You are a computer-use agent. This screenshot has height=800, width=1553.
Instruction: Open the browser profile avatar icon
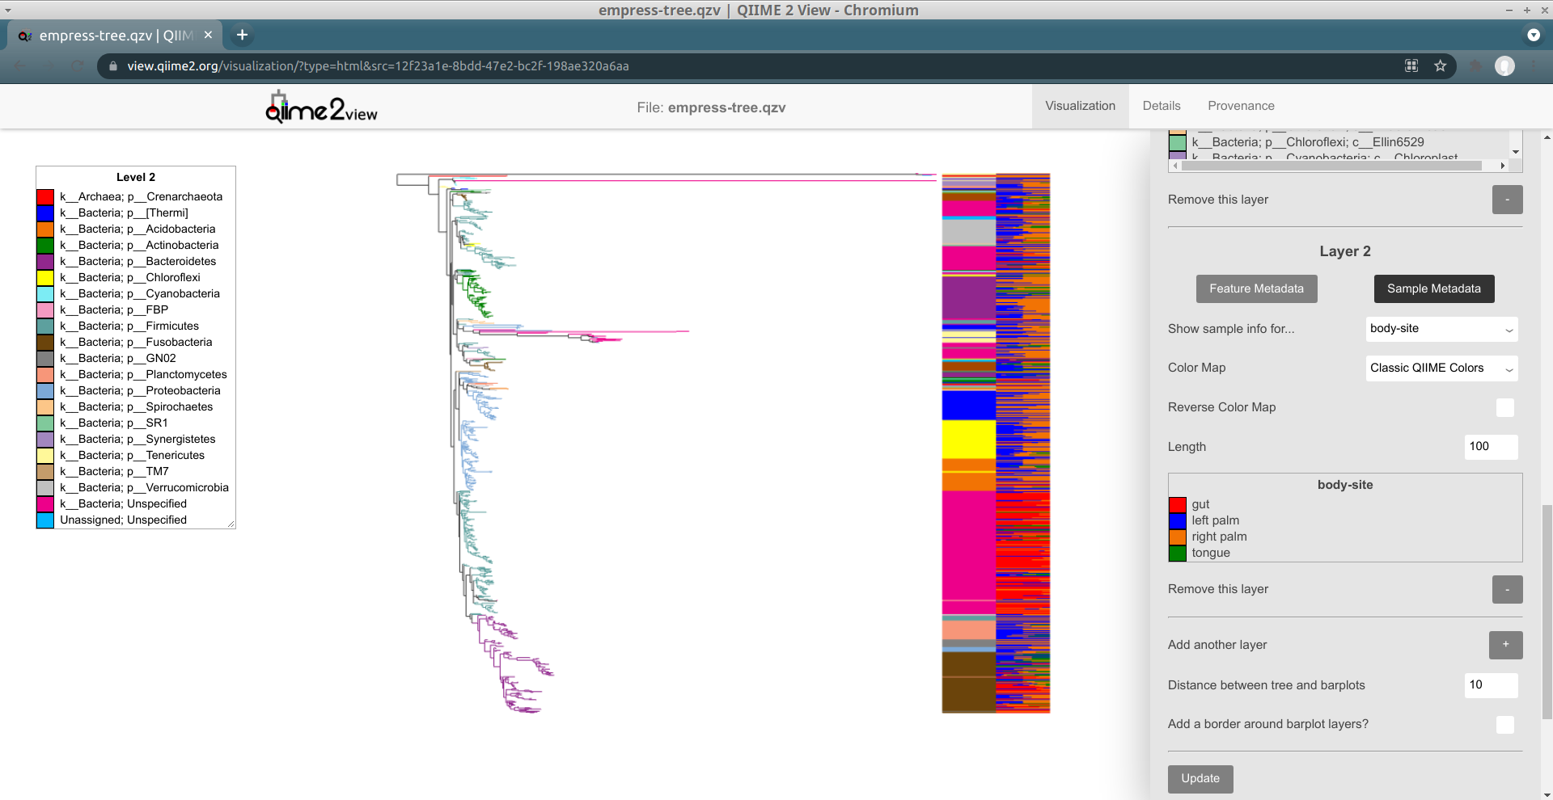(x=1505, y=66)
